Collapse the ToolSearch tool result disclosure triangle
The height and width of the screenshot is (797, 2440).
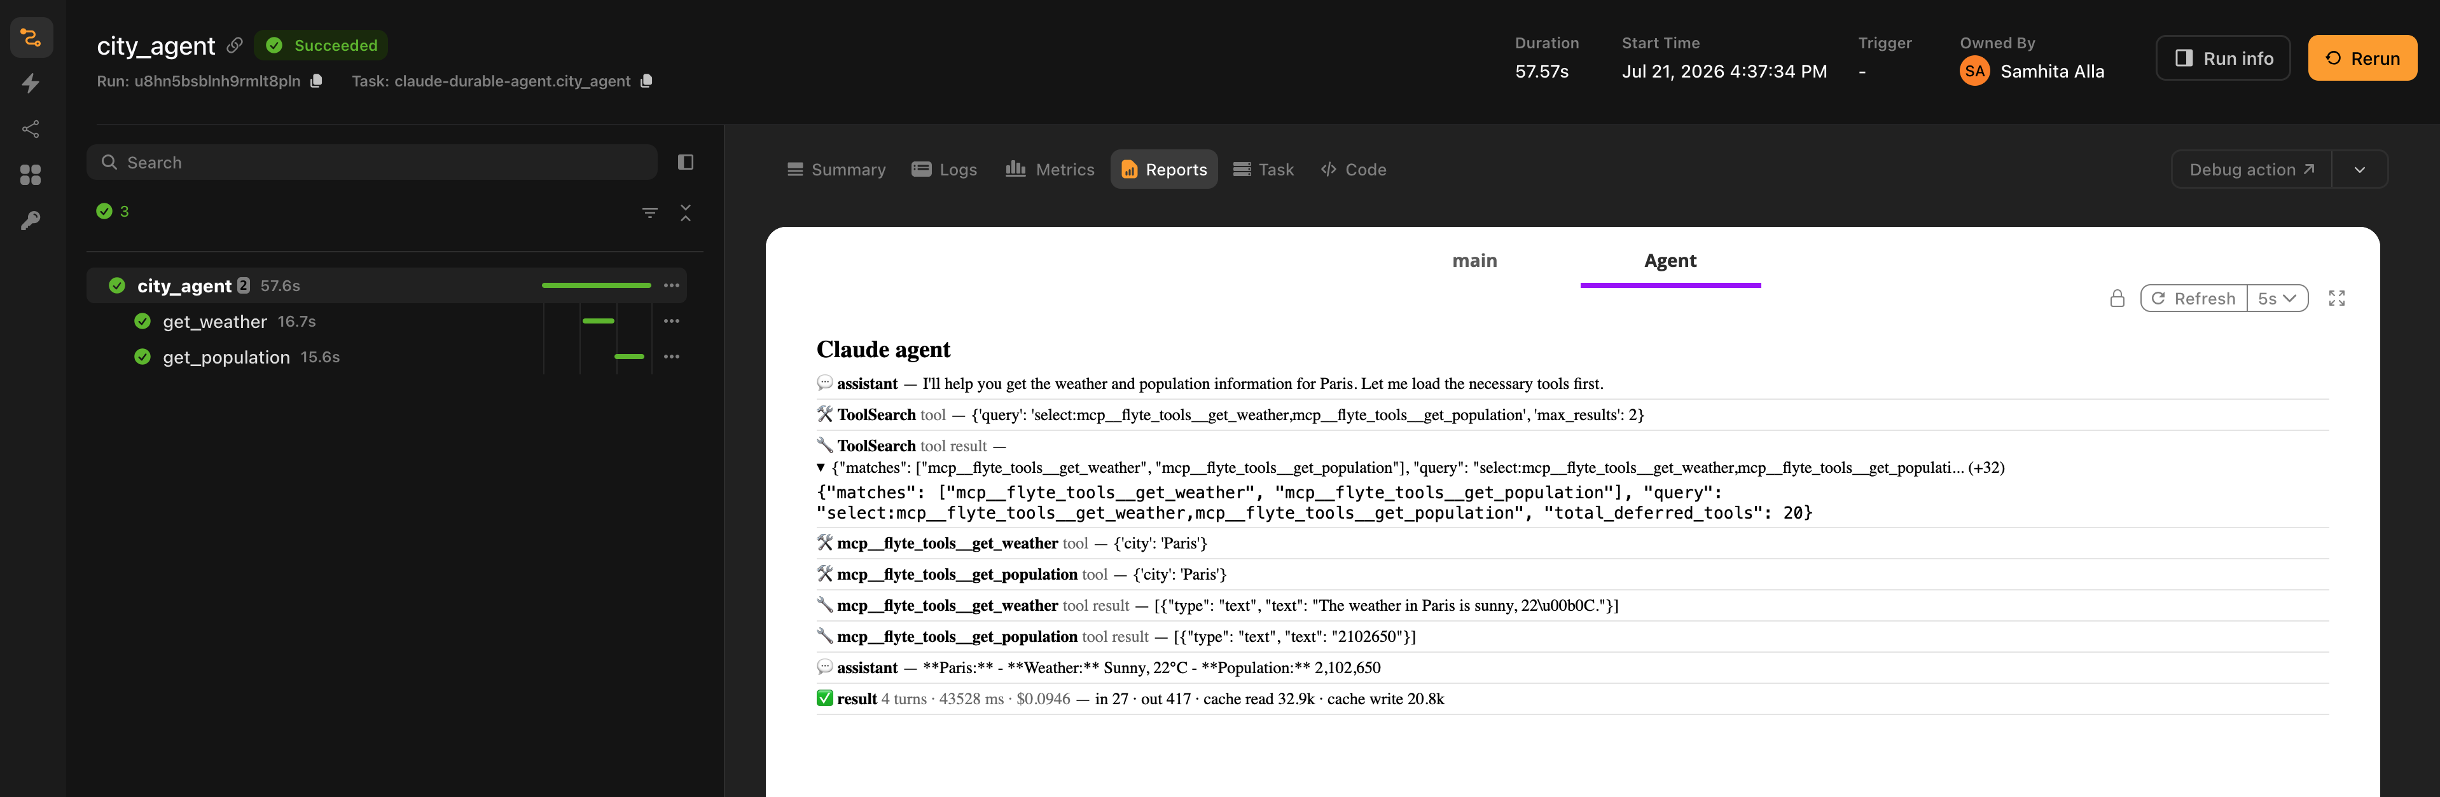[x=821, y=468]
